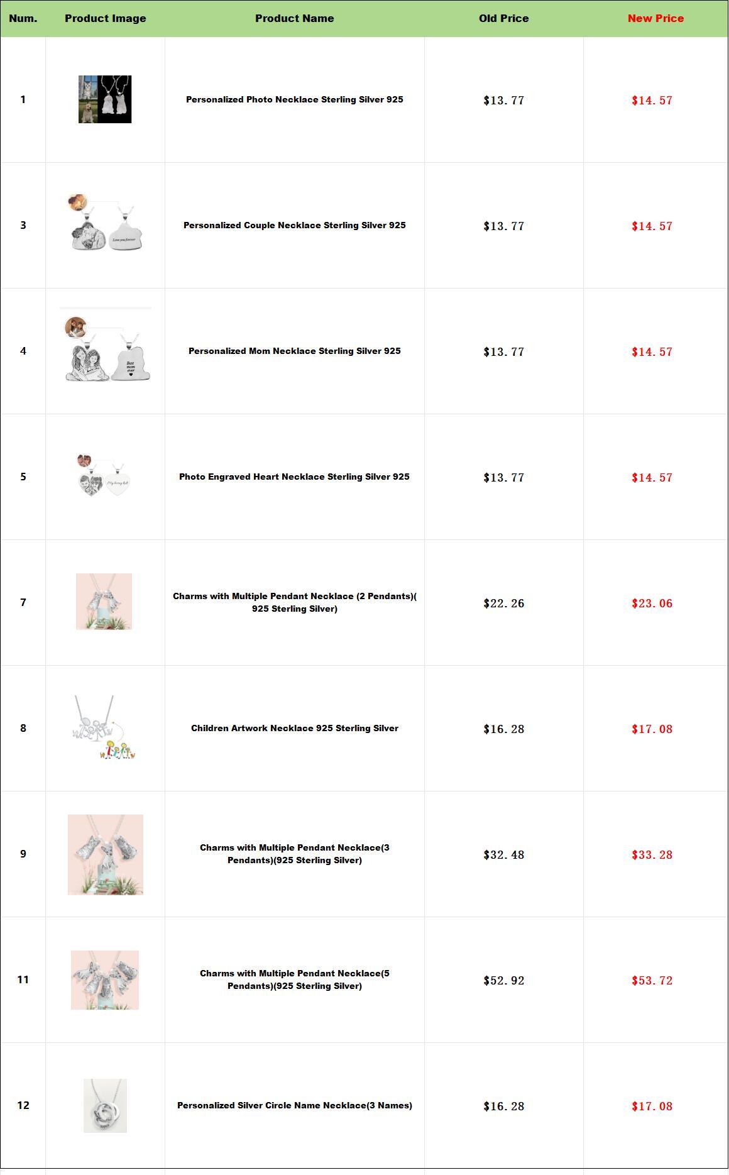Click Children Artwork Necklace 925 Sterling Silver name
This screenshot has height=1175, width=729.
[x=294, y=728]
